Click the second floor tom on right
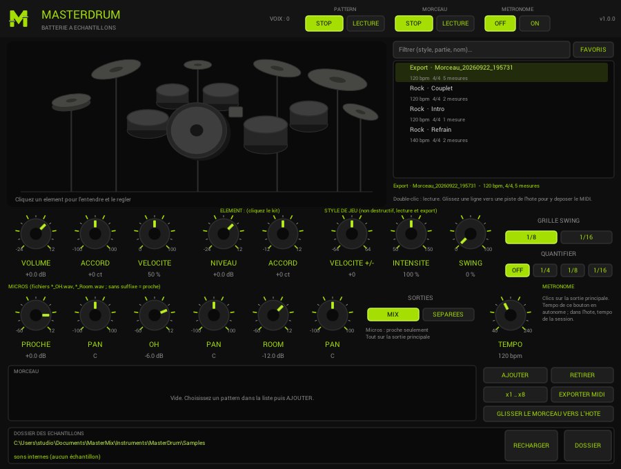Viewport: 621px width, 469px height. pyautogui.click(x=308, y=116)
